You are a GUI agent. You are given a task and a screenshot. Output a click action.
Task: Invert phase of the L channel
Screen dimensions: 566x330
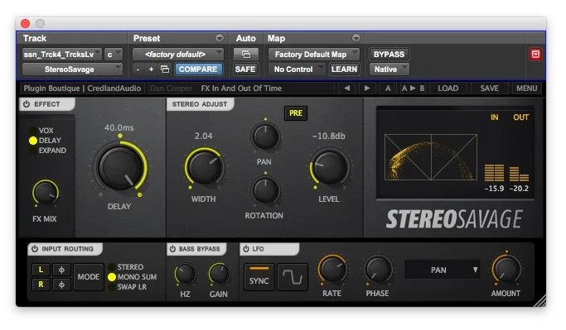[61, 270]
